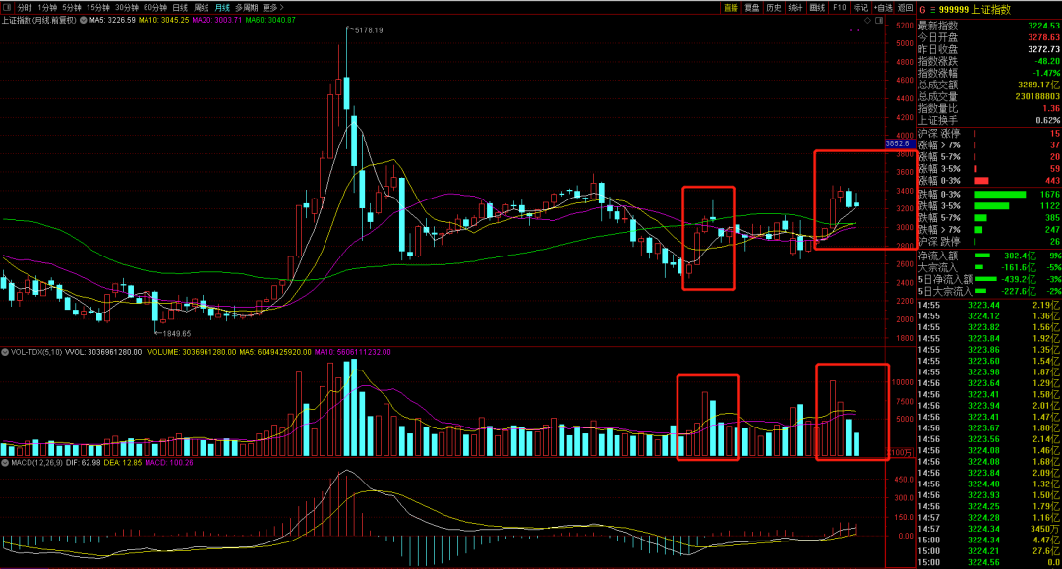Image resolution: width=1062 pixels, height=569 pixels.
Task: Click the 上证换手 0.62% row
Action: point(989,121)
